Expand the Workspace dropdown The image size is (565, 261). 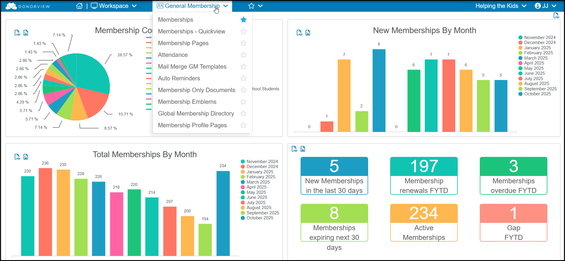click(x=114, y=6)
